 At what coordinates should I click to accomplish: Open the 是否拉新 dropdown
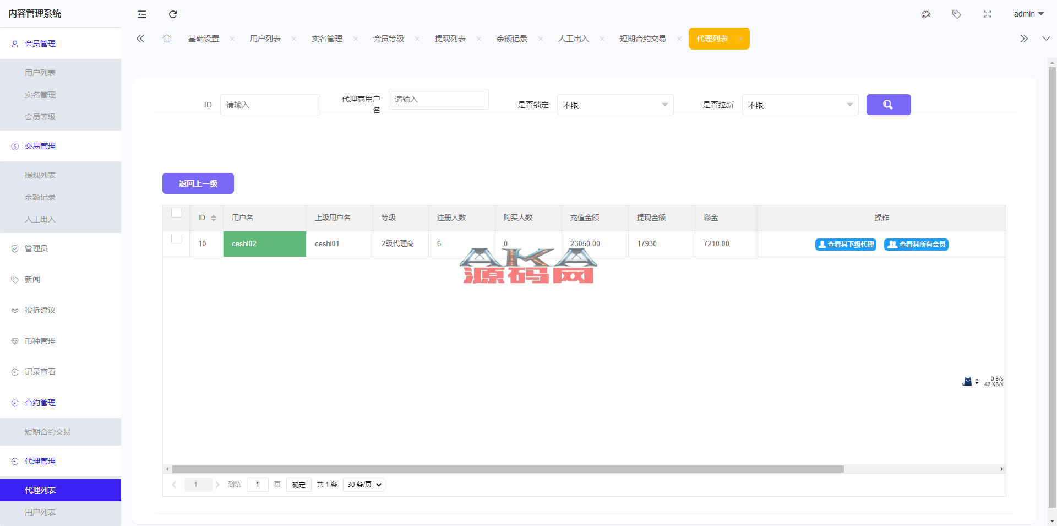(x=800, y=105)
